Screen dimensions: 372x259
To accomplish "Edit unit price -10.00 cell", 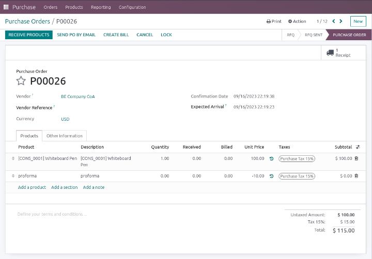I will (x=258, y=176).
